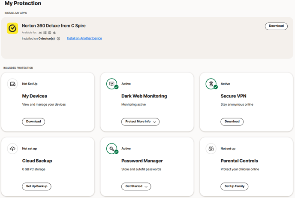Click Download in Secure VPN card
The width and height of the screenshot is (295, 198).
[x=232, y=122]
